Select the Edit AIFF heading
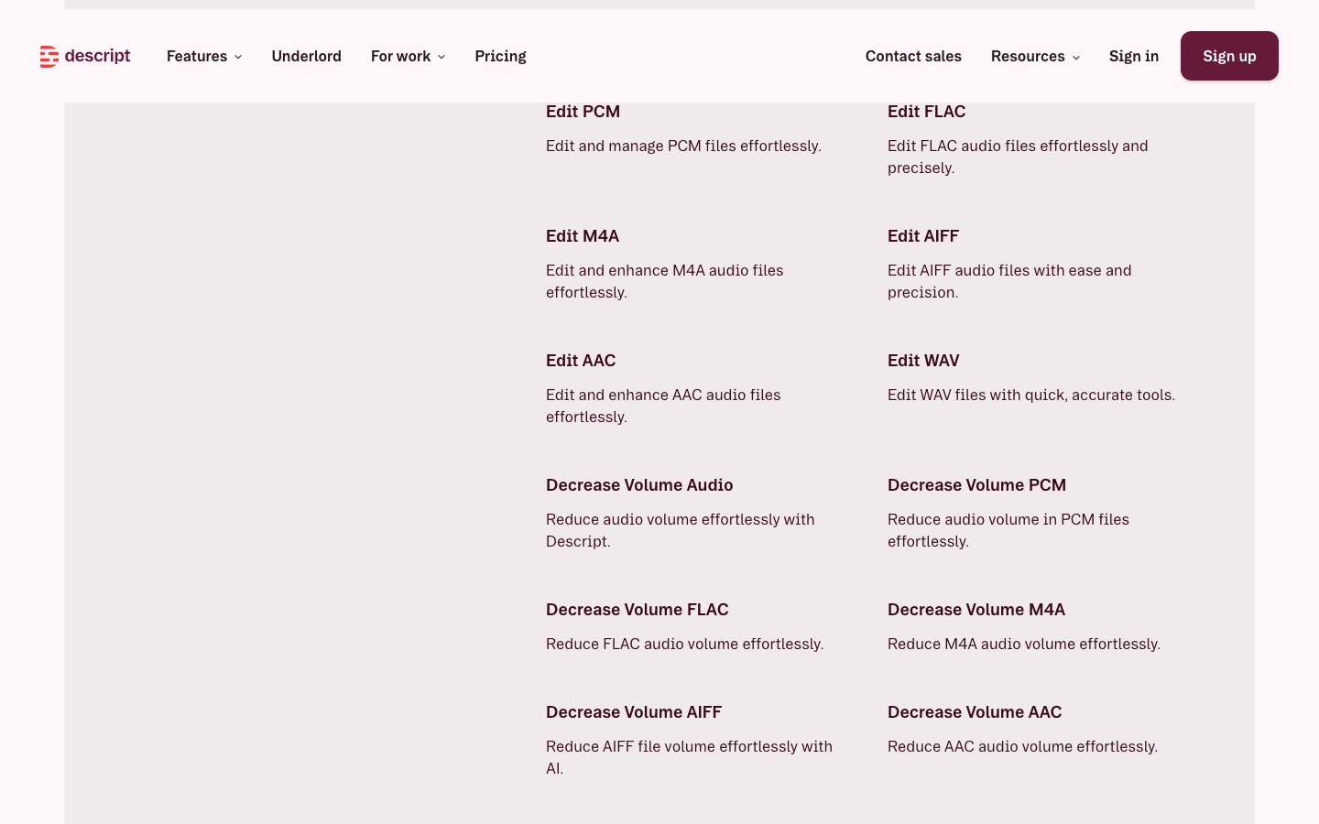Image resolution: width=1319 pixels, height=824 pixels. click(x=922, y=236)
